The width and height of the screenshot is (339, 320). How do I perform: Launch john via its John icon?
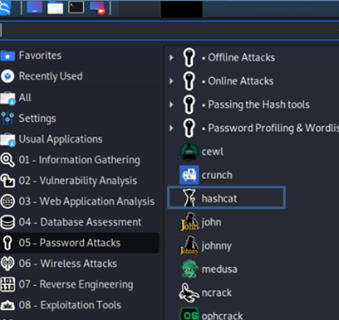click(x=189, y=222)
